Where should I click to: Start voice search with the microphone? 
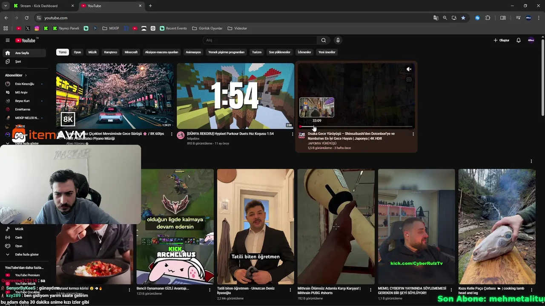338,40
